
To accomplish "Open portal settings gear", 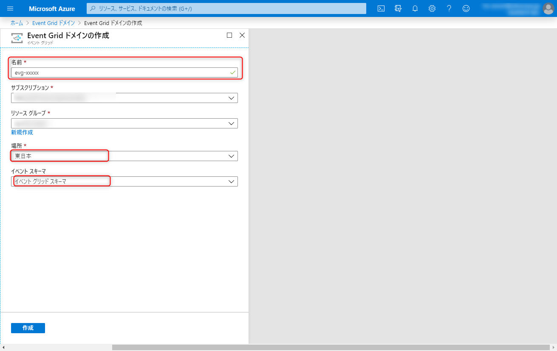I will [432, 8].
